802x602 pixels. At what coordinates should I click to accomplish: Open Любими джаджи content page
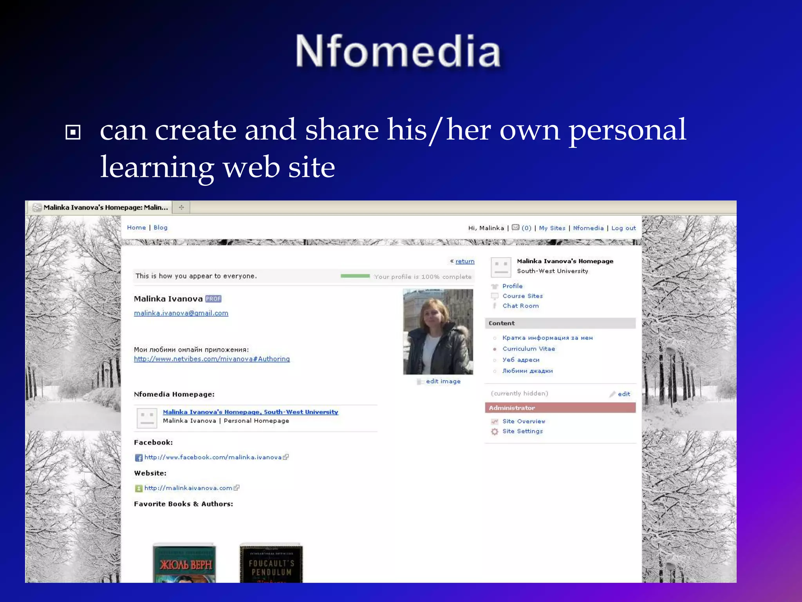click(x=527, y=370)
